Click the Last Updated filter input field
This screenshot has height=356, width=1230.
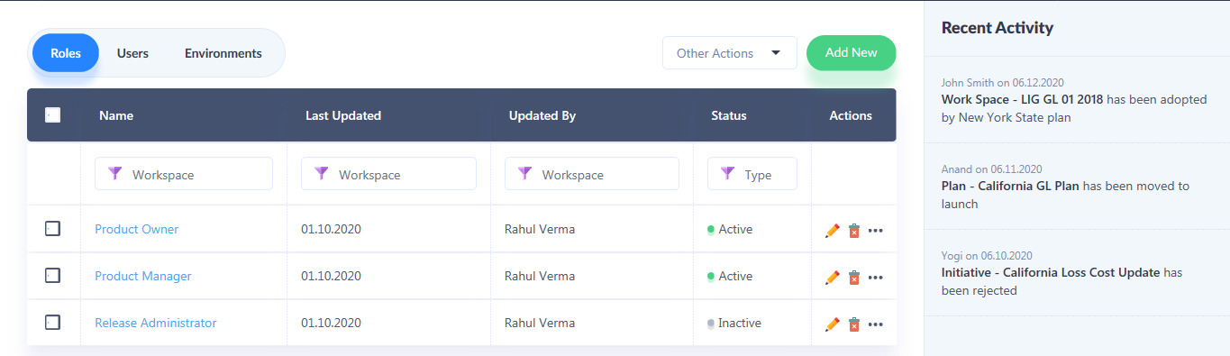[x=388, y=174]
